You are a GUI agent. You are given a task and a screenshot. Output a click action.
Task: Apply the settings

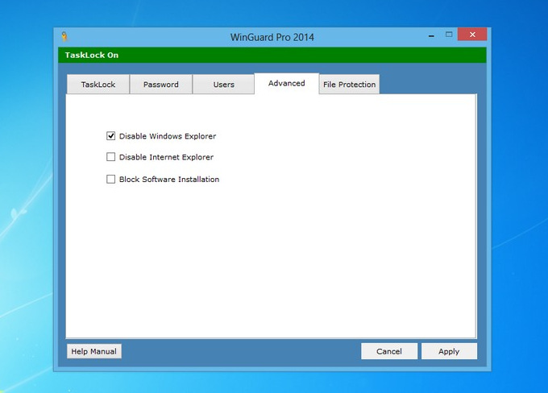449,351
